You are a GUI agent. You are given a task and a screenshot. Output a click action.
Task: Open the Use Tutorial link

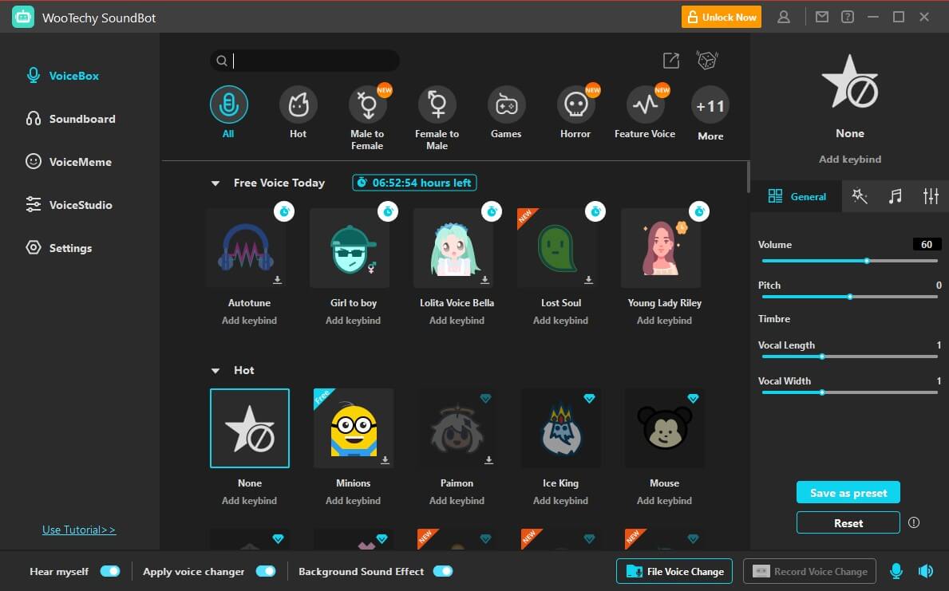pos(79,530)
